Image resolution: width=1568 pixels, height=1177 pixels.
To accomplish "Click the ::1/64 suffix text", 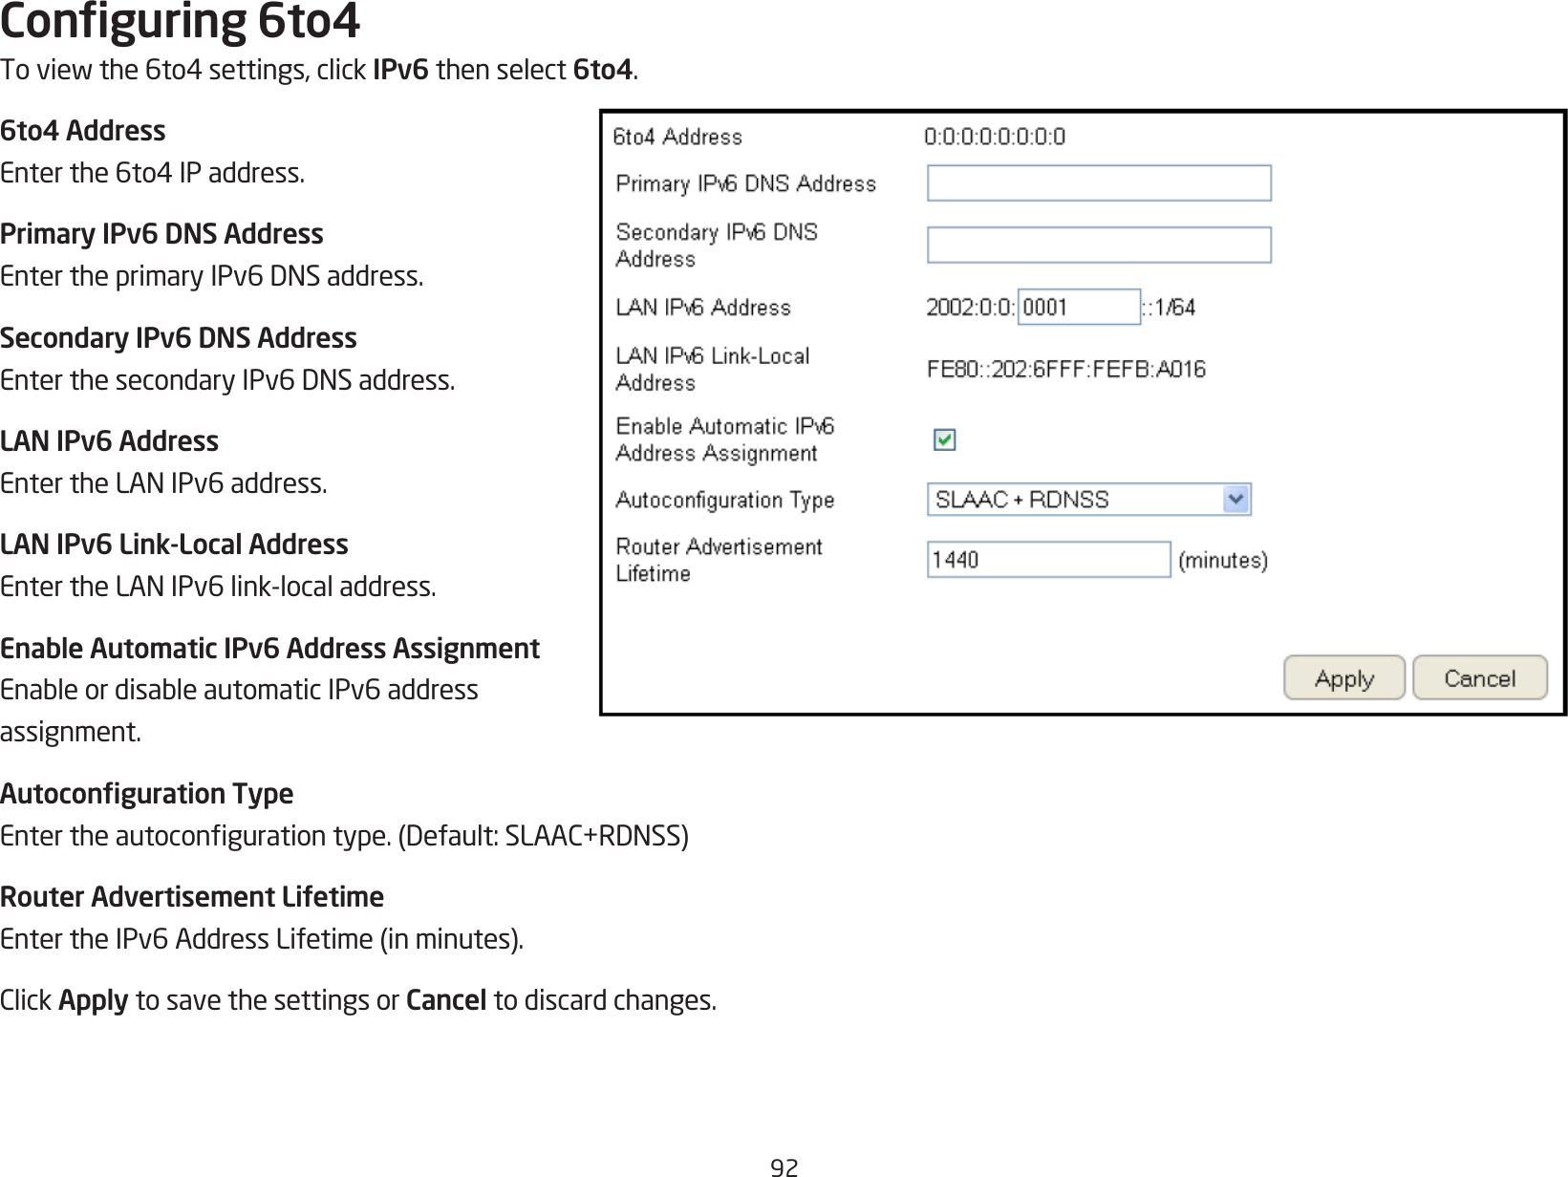I will click(x=1170, y=307).
